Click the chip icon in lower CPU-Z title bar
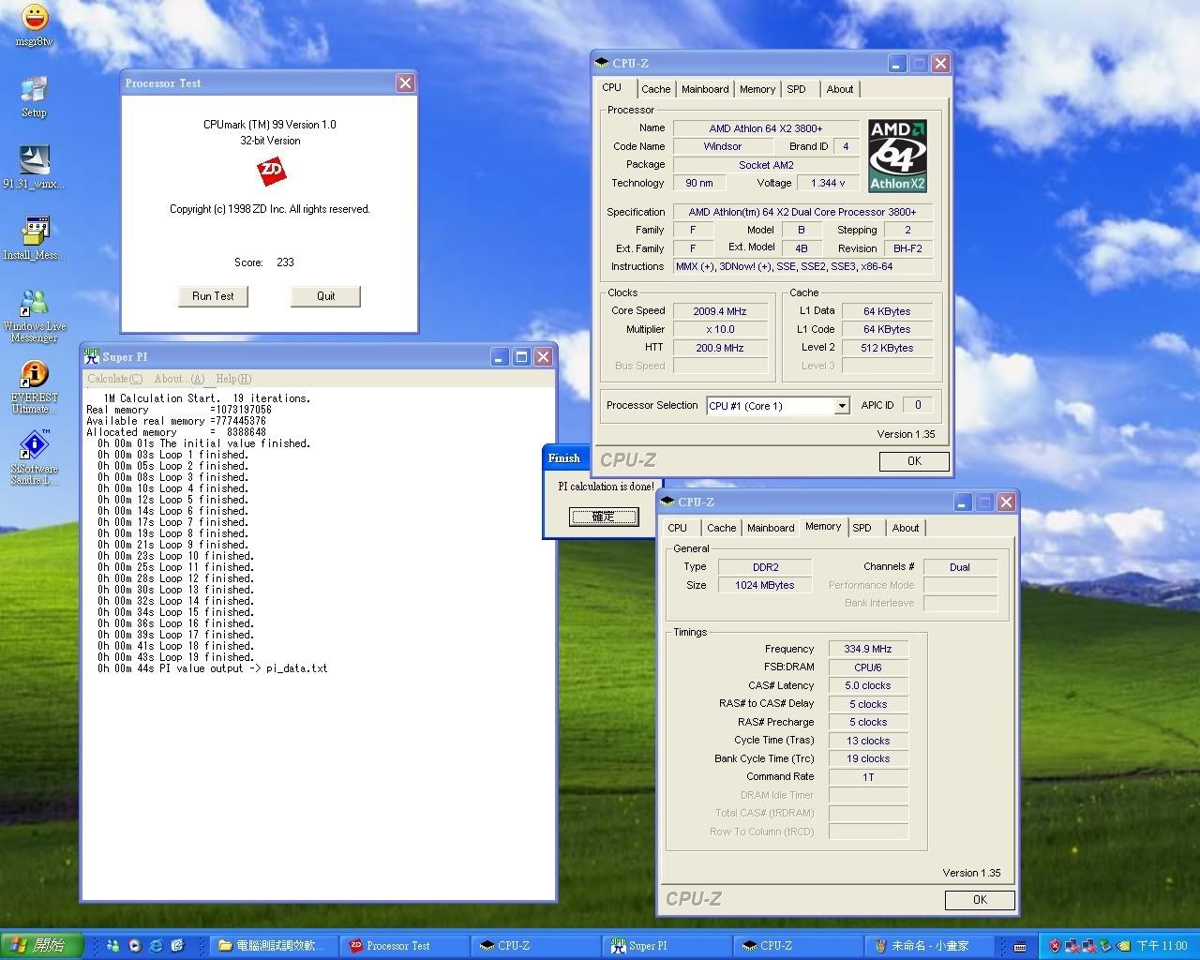The height and width of the screenshot is (960, 1200). coord(667,502)
